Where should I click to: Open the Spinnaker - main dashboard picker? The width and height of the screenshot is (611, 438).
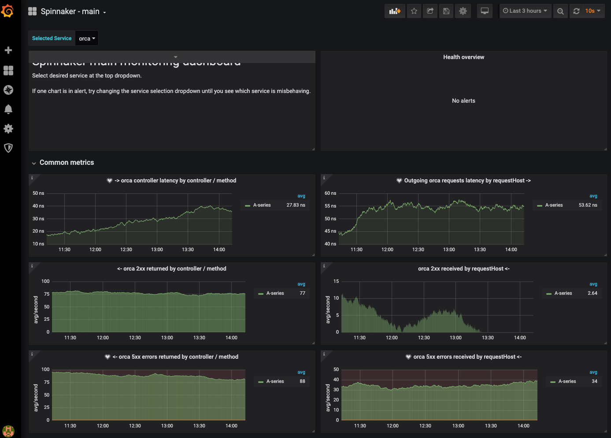coord(73,11)
